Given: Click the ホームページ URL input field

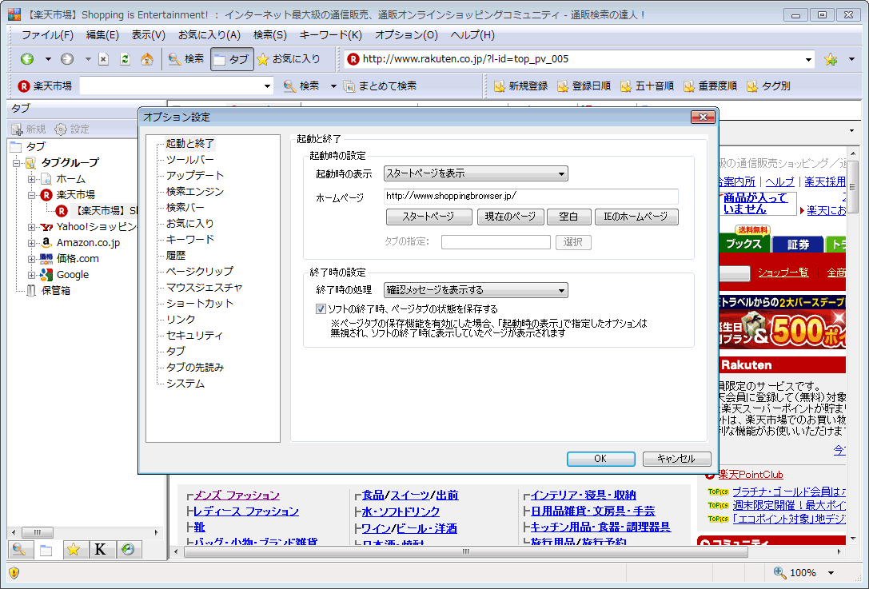Looking at the screenshot, I should pyautogui.click(x=531, y=196).
